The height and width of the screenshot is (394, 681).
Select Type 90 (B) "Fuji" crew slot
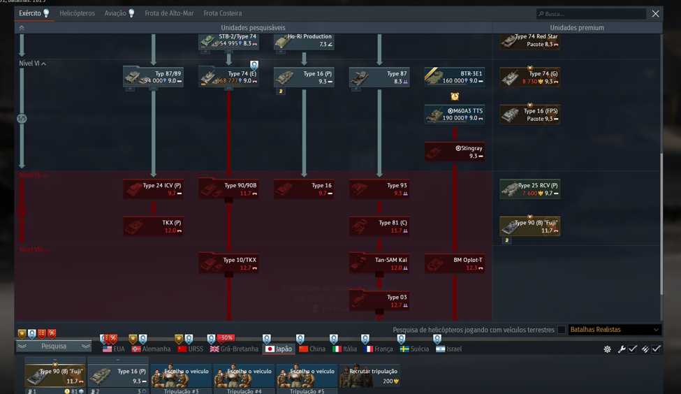55,375
